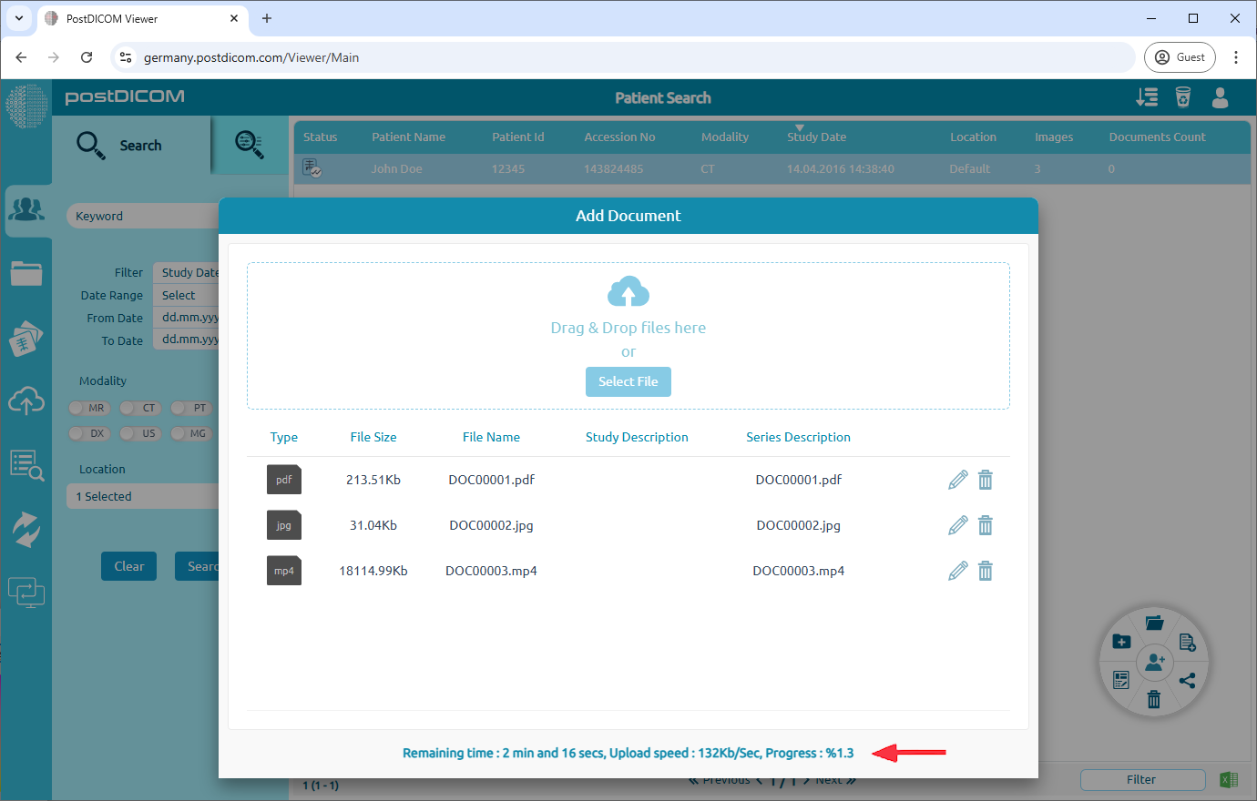
Task: Click the Excel export icon at bottom right
Action: coord(1228,779)
